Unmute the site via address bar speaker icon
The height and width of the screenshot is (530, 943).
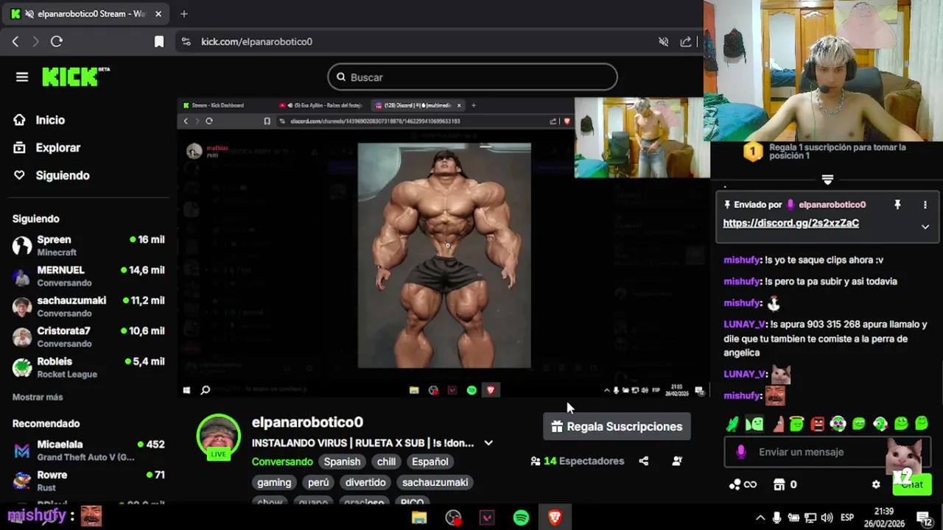663,42
